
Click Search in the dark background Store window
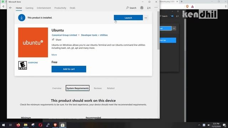coord(164,16)
